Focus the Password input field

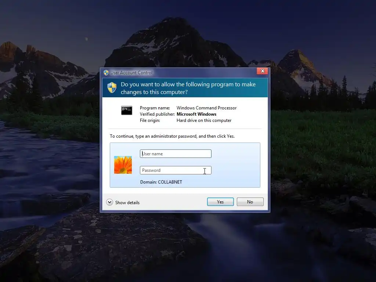click(176, 170)
